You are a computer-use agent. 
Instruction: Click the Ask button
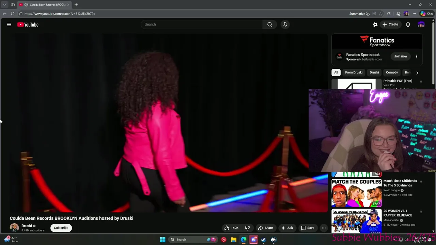pos(287,228)
